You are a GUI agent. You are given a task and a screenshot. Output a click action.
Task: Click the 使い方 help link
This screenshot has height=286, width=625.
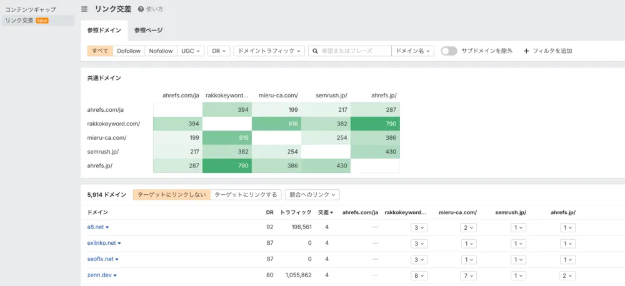click(154, 9)
